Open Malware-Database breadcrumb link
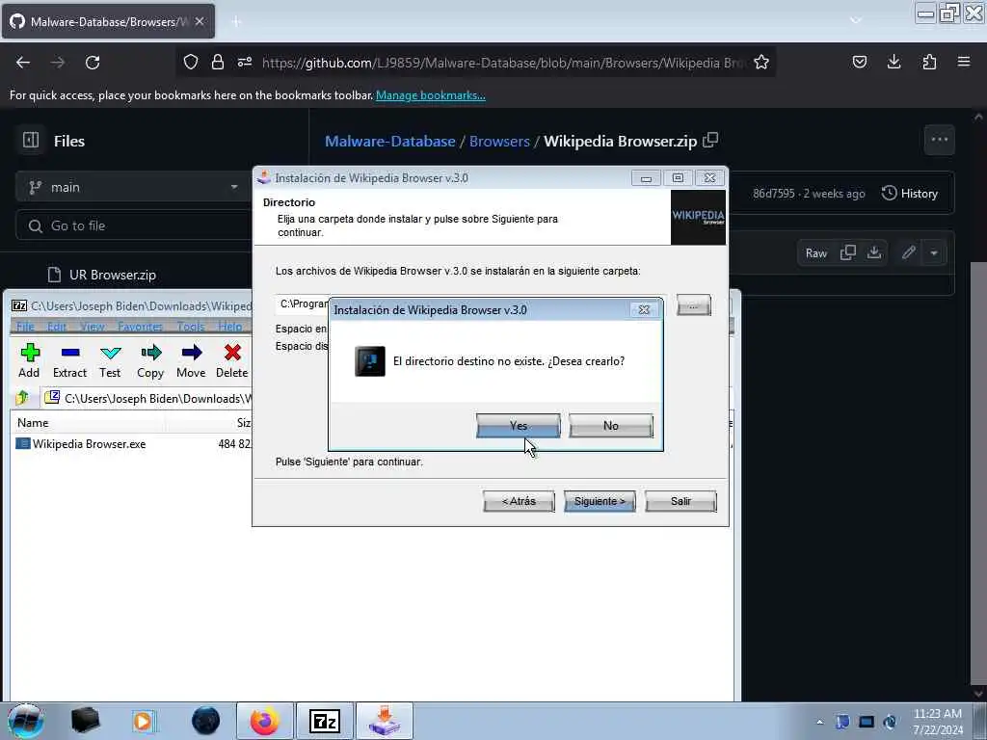The width and height of the screenshot is (987, 740). (390, 141)
